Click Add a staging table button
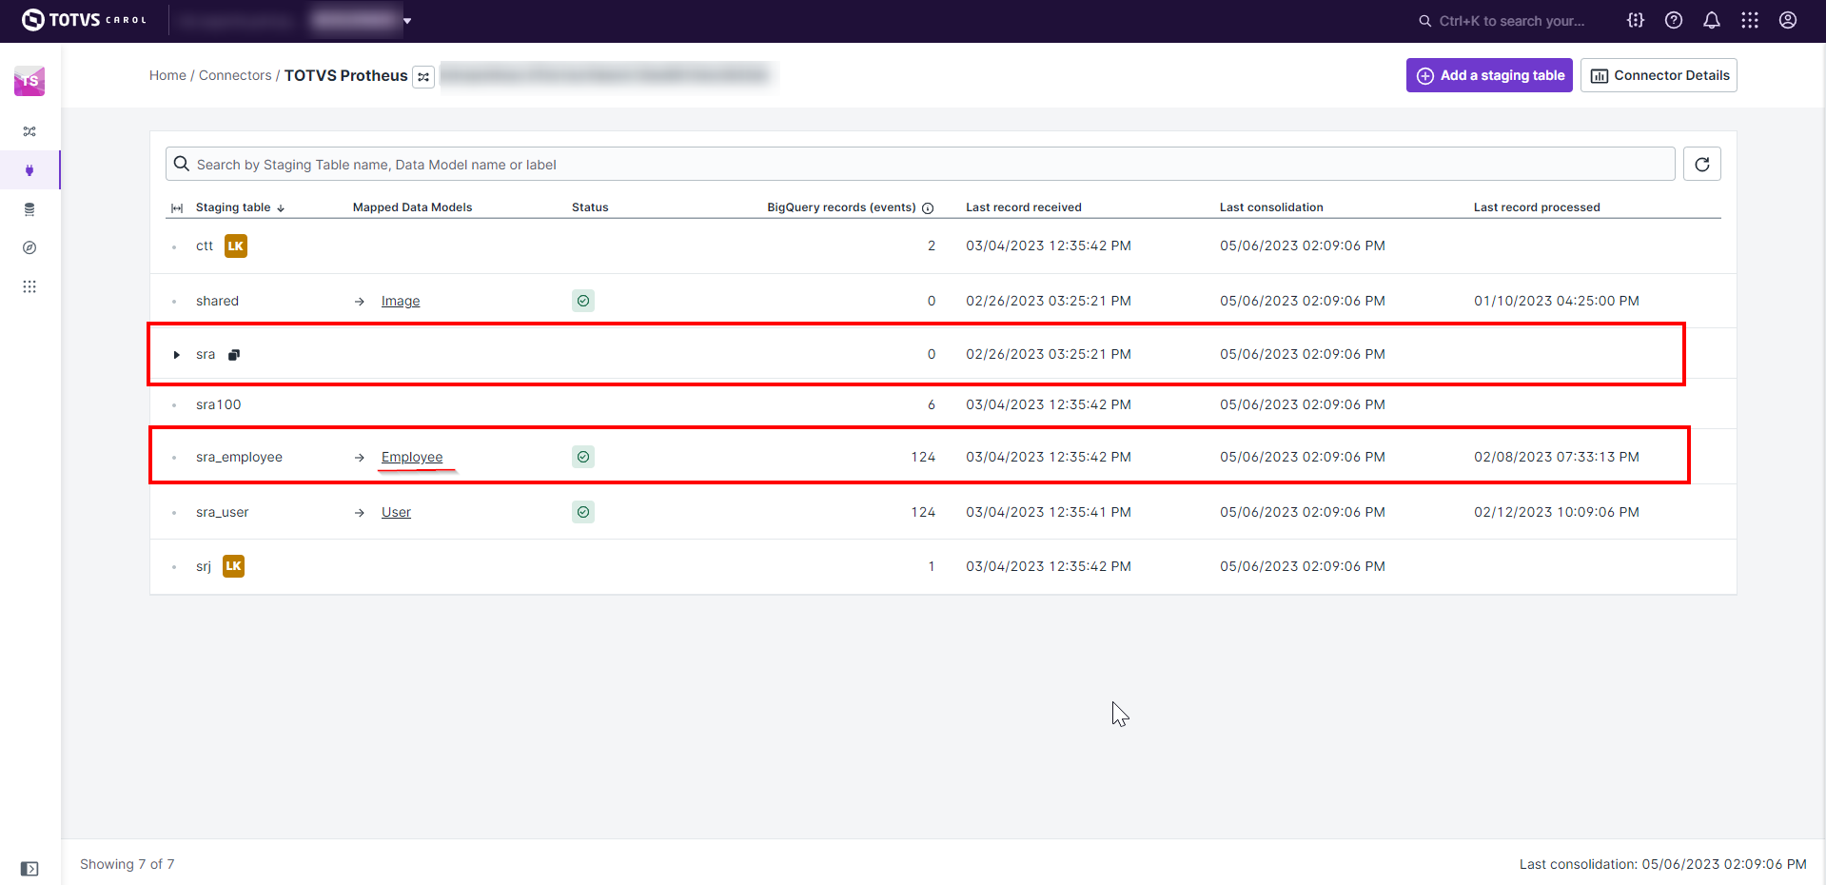Image resolution: width=1826 pixels, height=885 pixels. click(x=1488, y=75)
